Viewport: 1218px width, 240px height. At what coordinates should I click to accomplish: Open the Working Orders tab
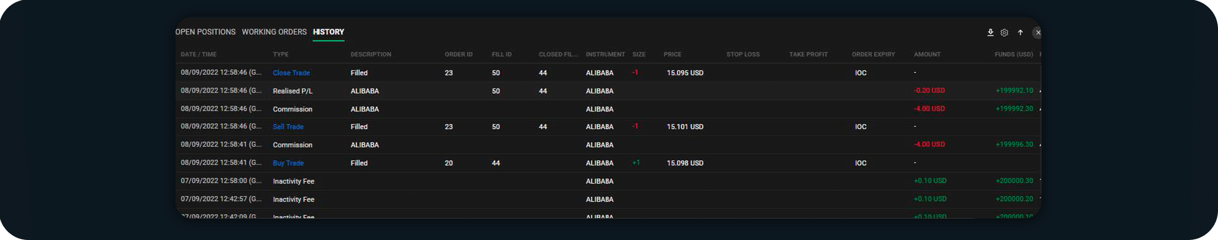click(274, 32)
